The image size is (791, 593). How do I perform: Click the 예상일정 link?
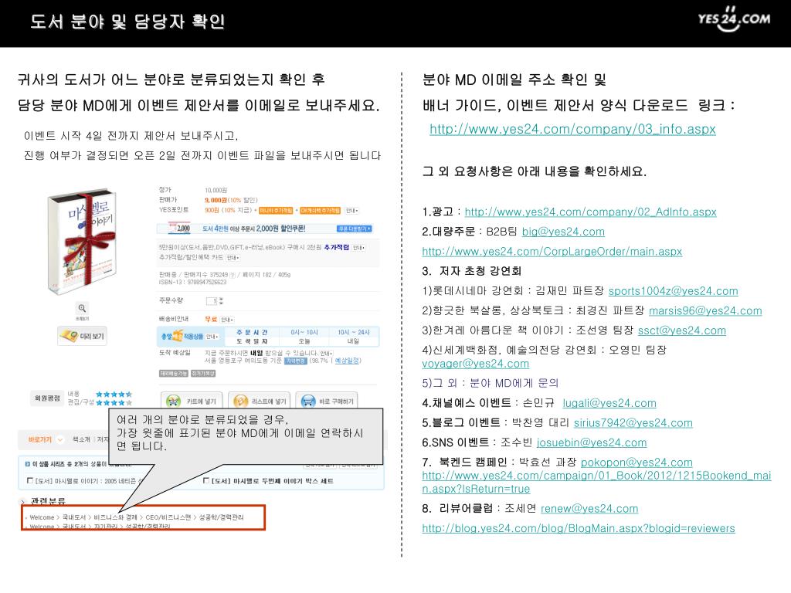coord(347,361)
